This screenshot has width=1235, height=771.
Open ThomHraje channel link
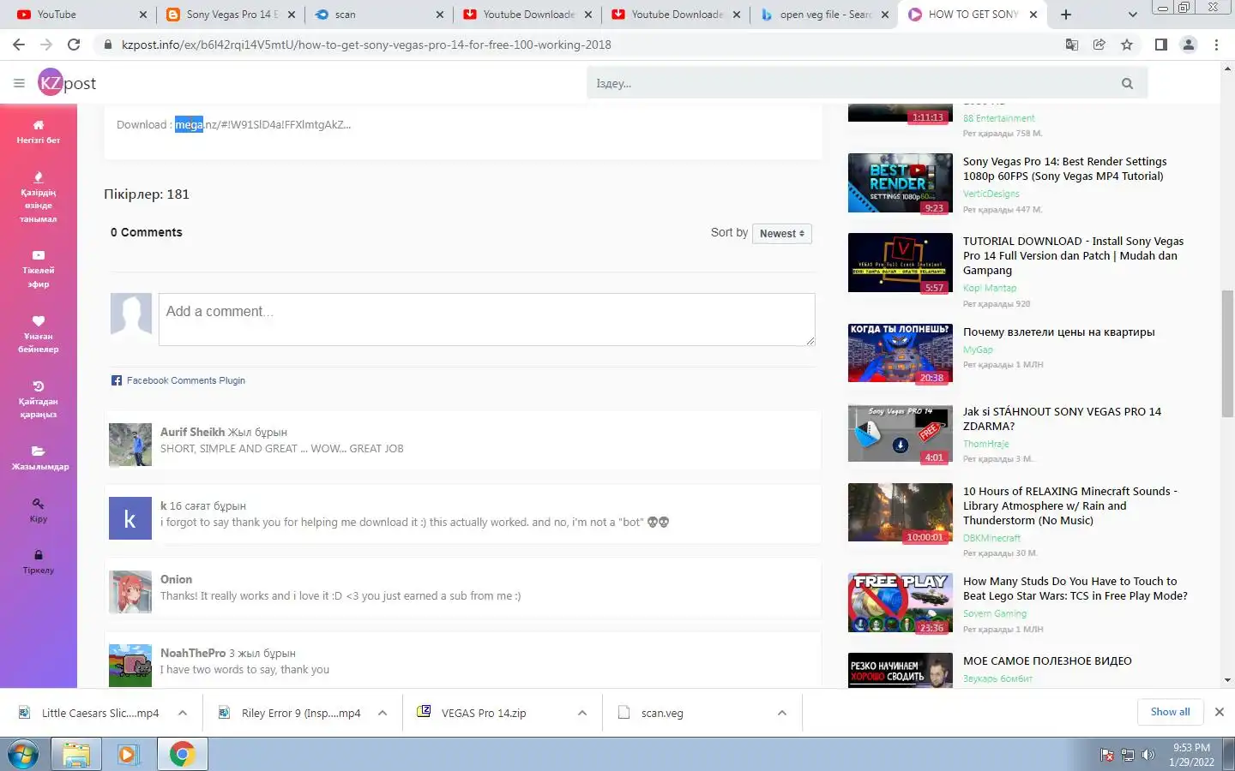coord(985,444)
